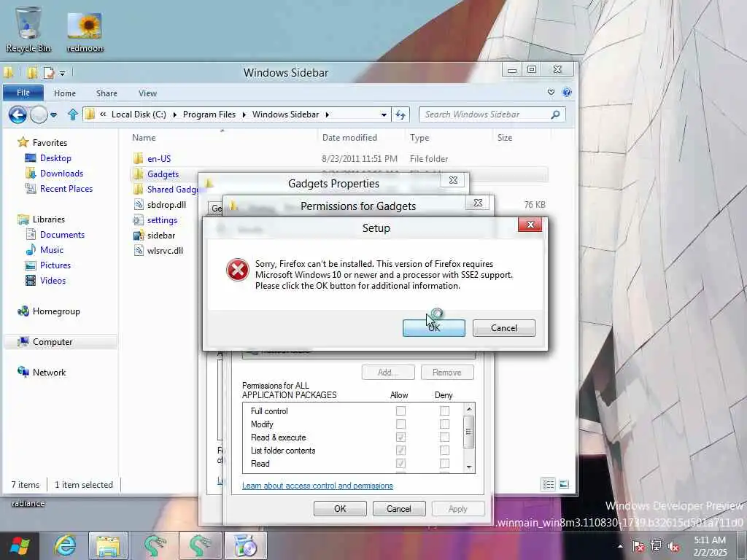Click Cancel in Permissions for Gadgets
747x560 pixels.
(399, 508)
